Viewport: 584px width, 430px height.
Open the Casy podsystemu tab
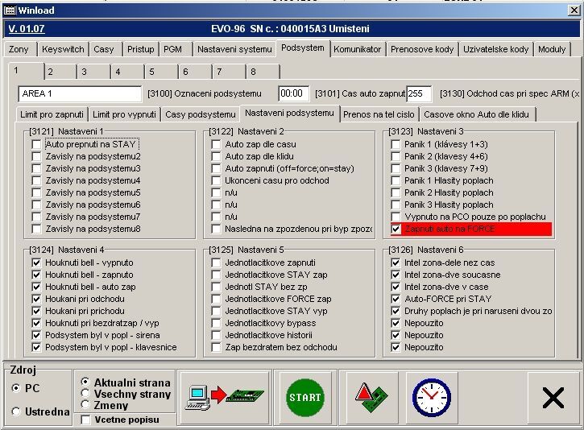pos(200,114)
